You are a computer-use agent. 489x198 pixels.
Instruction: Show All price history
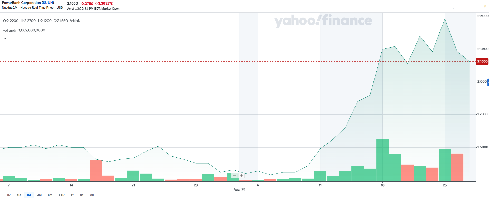point(92,195)
